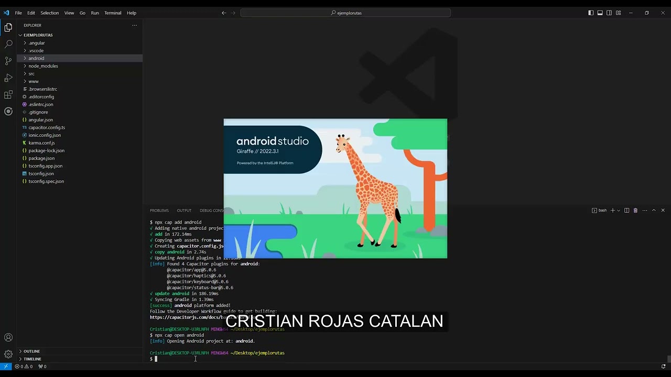Open the File menu
671x377 pixels.
[x=18, y=13]
